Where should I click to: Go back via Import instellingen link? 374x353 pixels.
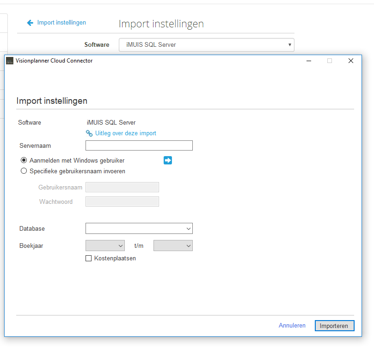pos(61,22)
